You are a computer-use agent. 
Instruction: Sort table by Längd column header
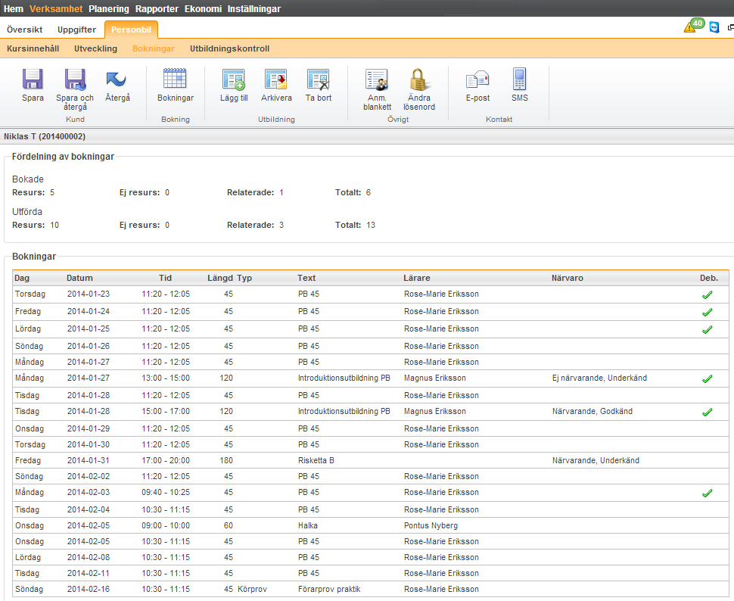pyautogui.click(x=220, y=278)
